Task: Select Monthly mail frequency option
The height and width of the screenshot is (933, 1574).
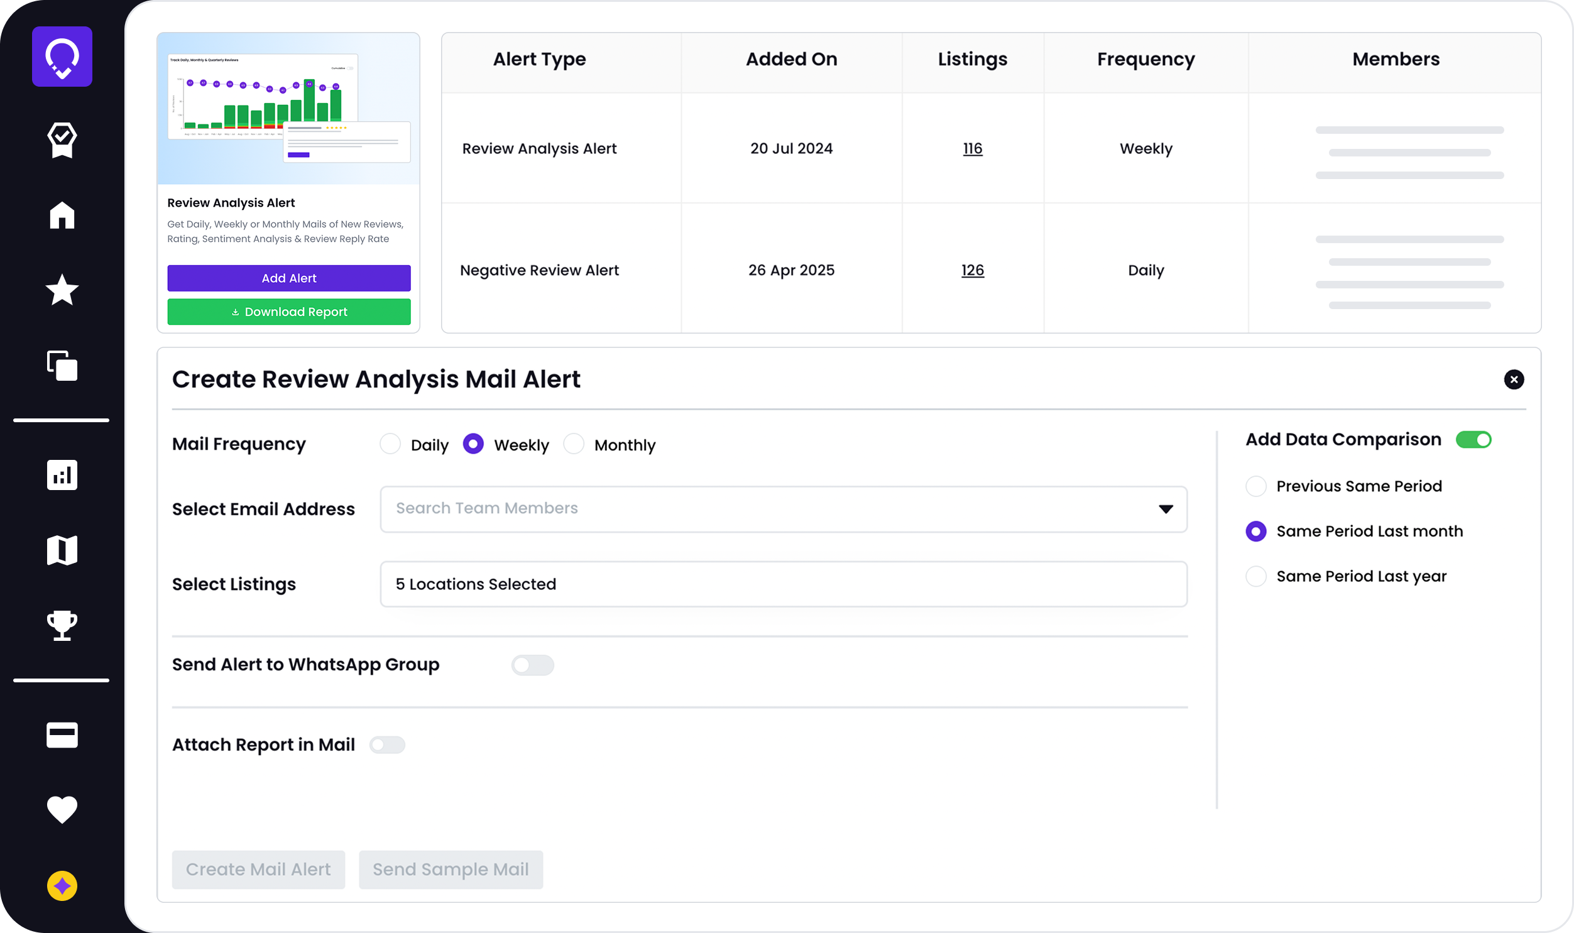Action: [573, 444]
